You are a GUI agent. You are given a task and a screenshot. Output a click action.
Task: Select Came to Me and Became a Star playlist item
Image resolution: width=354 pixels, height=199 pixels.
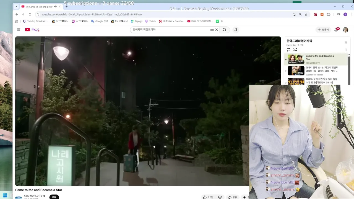316,59
